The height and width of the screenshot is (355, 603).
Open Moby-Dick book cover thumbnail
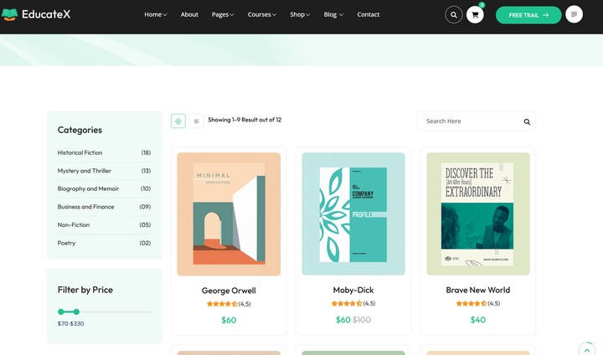pyautogui.click(x=353, y=214)
